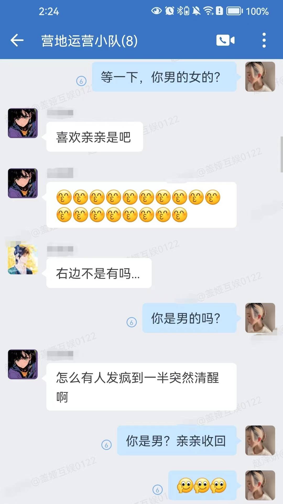Select the kissing emoji message bubble
Viewport: 283px width, 504px height.
point(141,205)
